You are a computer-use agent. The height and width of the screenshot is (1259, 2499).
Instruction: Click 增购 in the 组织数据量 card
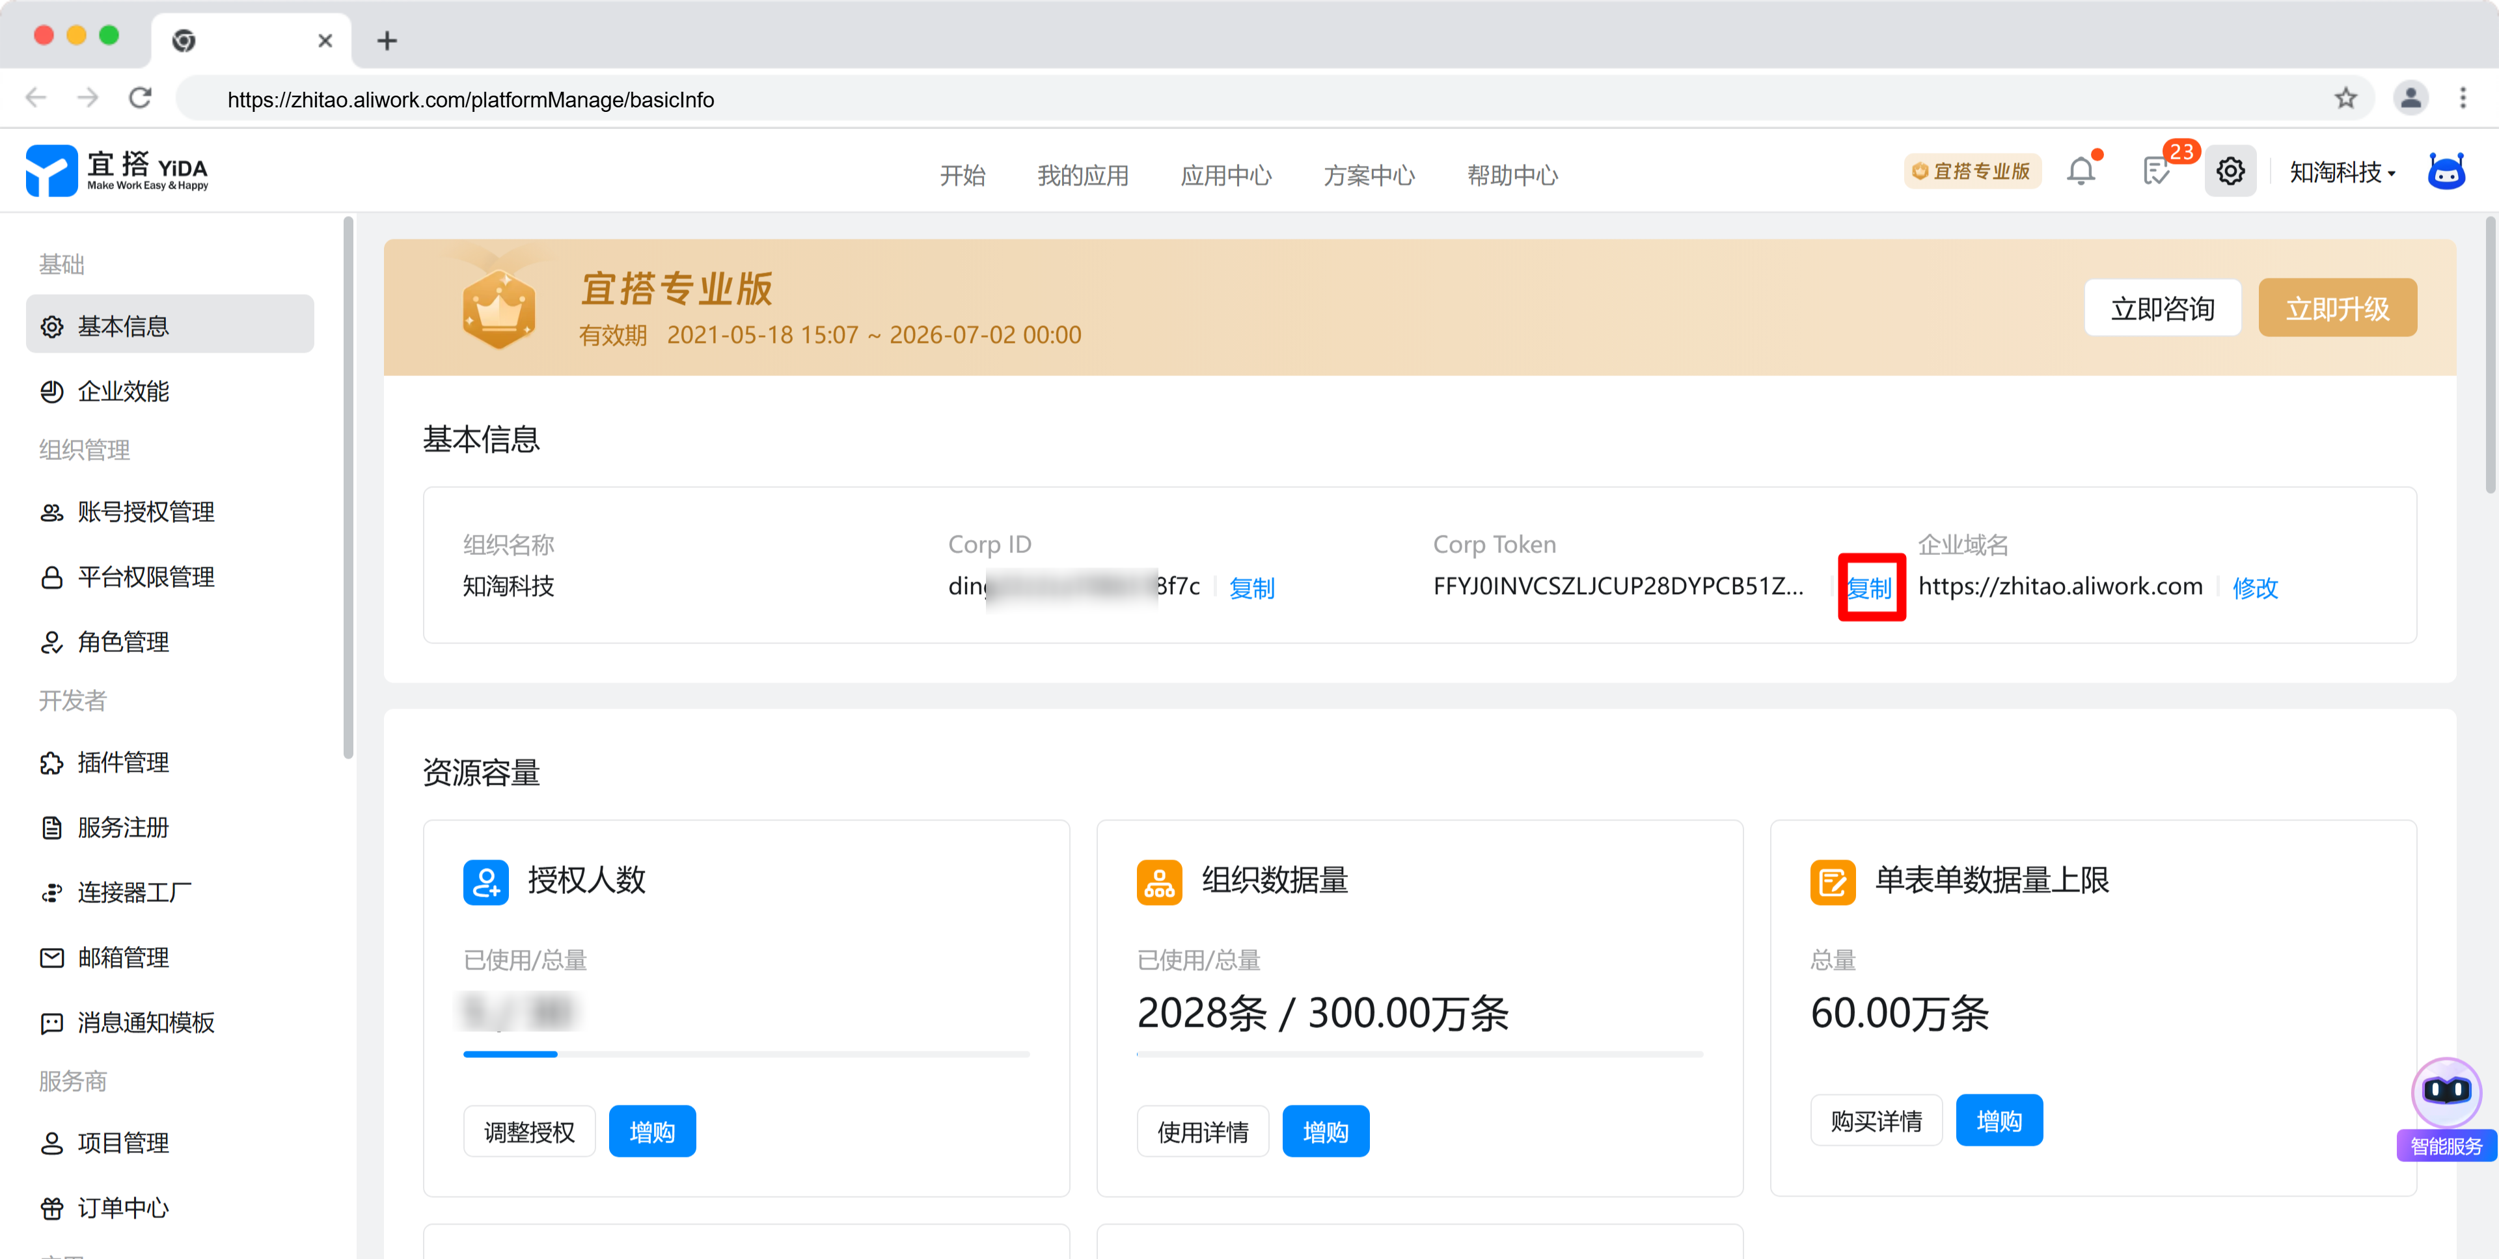(x=1325, y=1131)
